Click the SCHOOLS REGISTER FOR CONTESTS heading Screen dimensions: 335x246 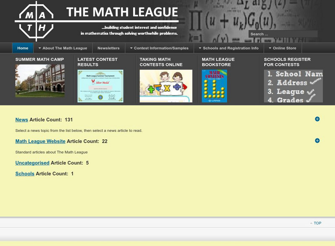click(x=287, y=62)
